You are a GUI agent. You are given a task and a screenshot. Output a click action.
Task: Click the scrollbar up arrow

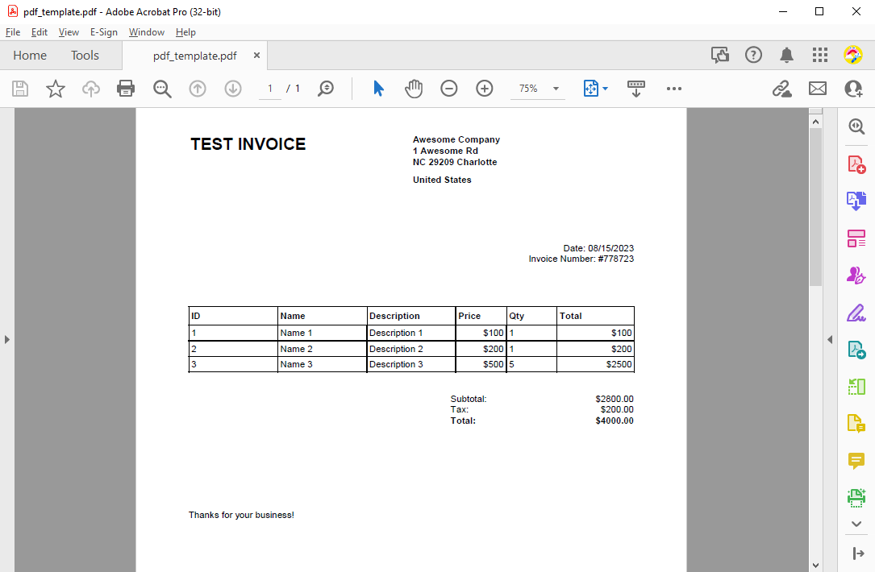click(x=815, y=122)
